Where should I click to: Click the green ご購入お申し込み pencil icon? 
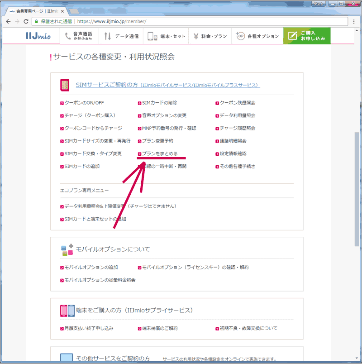[292, 36]
